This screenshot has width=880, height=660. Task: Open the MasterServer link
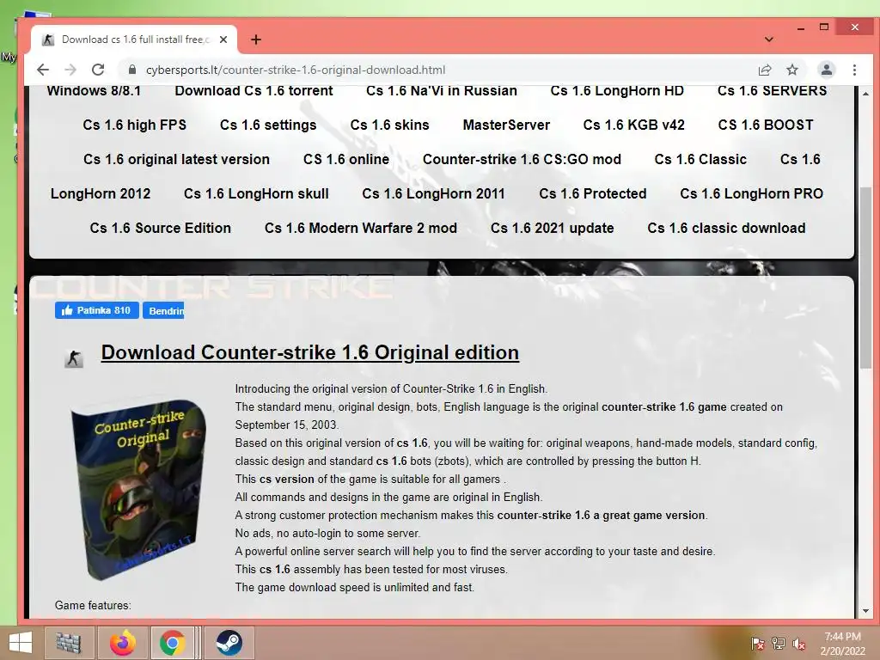[x=506, y=125]
